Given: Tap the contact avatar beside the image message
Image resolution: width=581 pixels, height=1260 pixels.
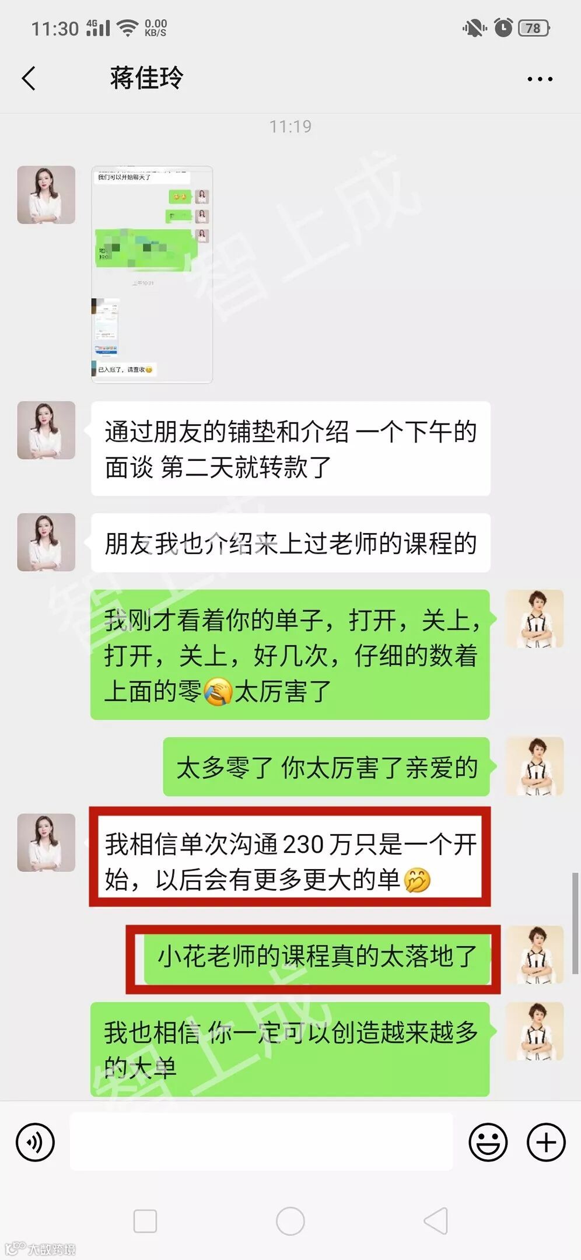Looking at the screenshot, I should pyautogui.click(x=46, y=195).
